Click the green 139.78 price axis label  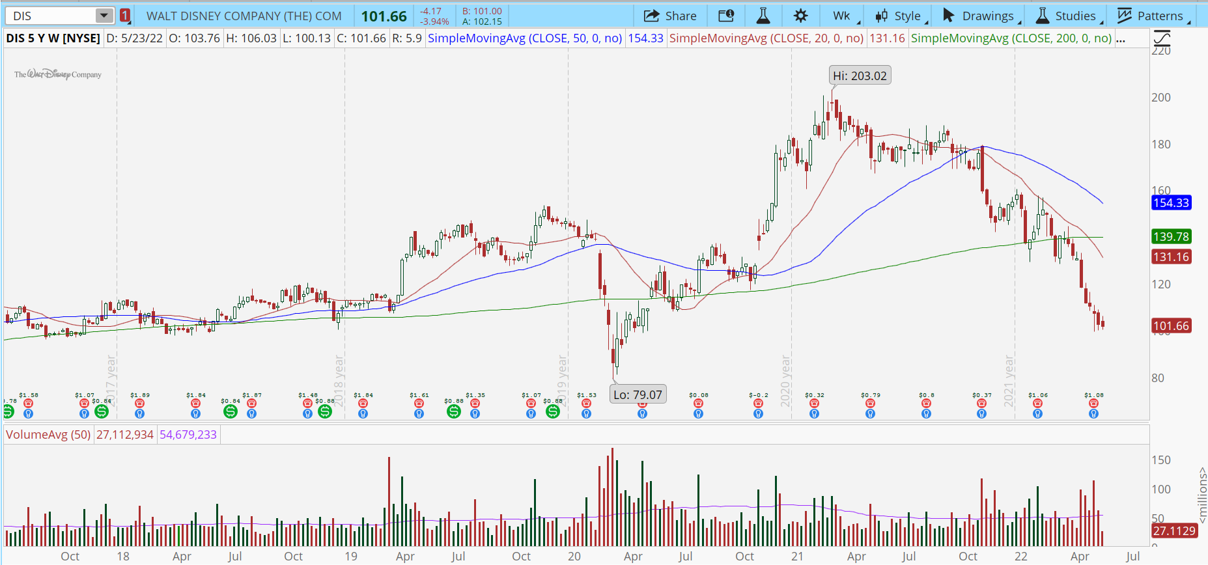[1171, 237]
